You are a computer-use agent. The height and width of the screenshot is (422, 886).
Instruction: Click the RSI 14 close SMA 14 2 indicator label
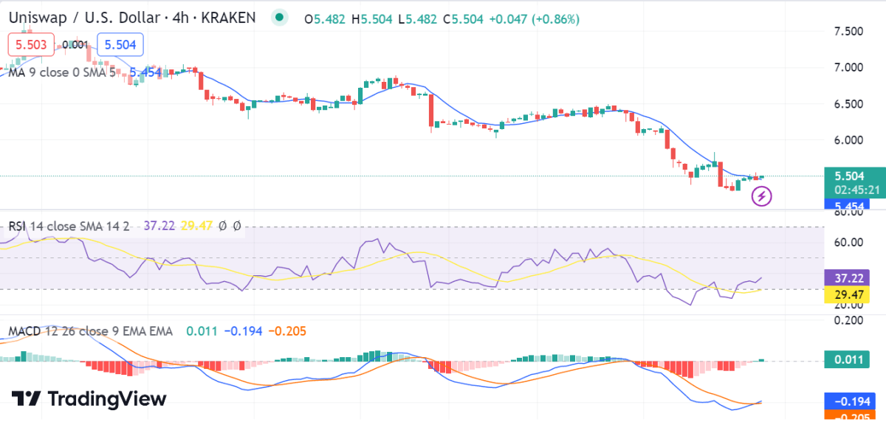click(69, 226)
